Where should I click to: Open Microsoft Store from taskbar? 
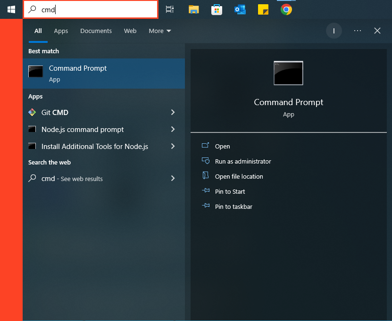pyautogui.click(x=217, y=9)
